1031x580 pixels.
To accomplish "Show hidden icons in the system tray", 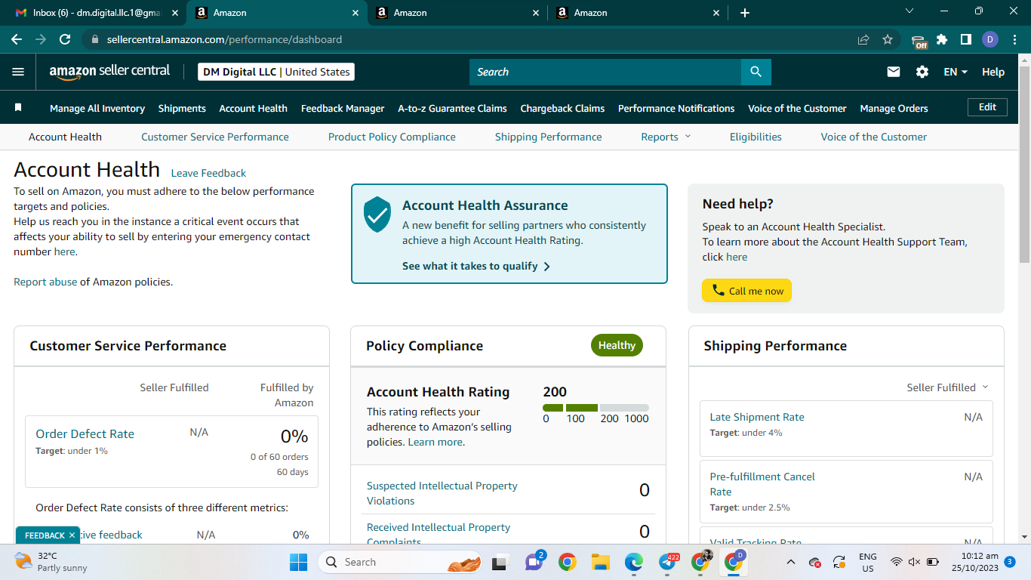I will (790, 562).
